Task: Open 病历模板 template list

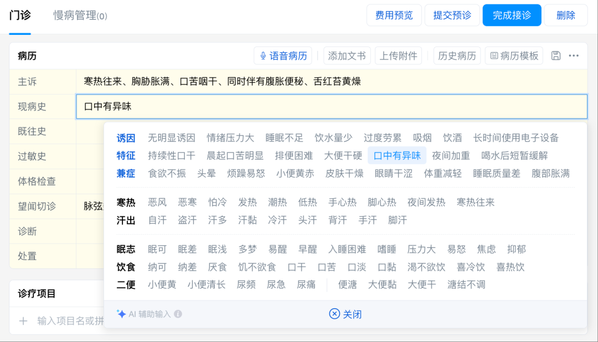Action: pos(514,56)
